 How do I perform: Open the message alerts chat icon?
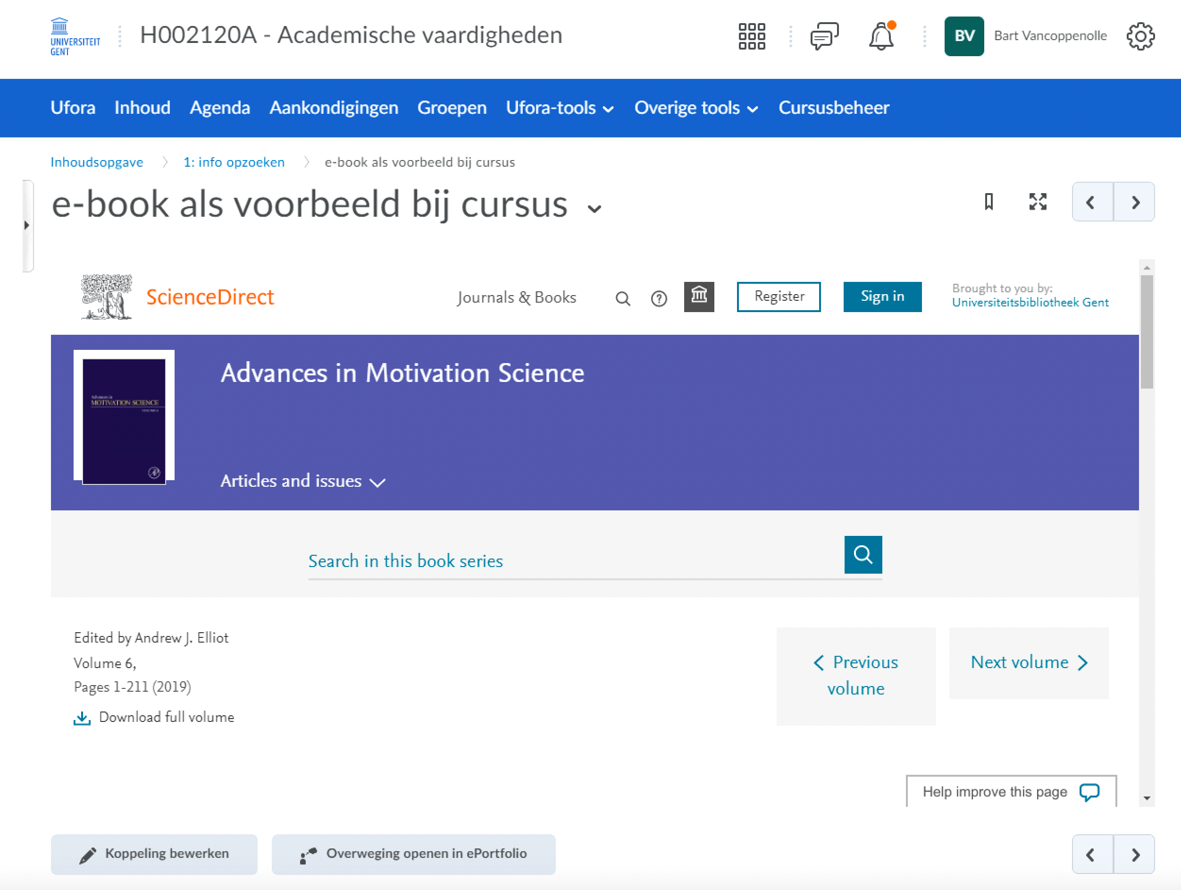click(824, 36)
